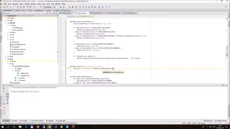Viewport: 230px width, 129px height.
Task: Collapse the assets folder
Action: (8, 25)
